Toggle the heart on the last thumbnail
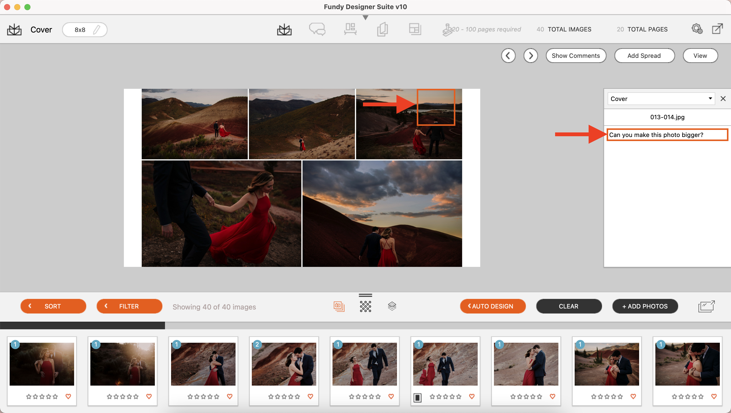 point(714,396)
